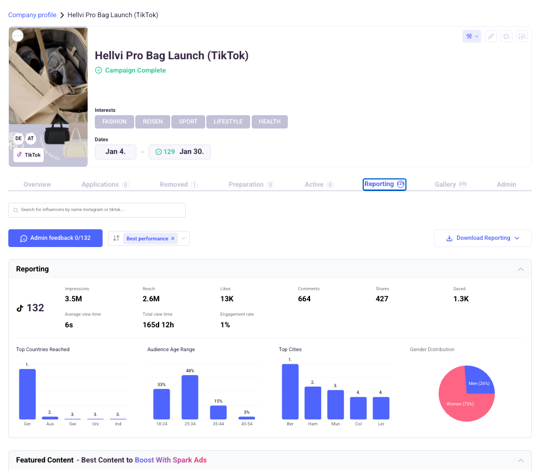Select the Reporting tab
Screen dimensions: 539x473
tap(384, 184)
